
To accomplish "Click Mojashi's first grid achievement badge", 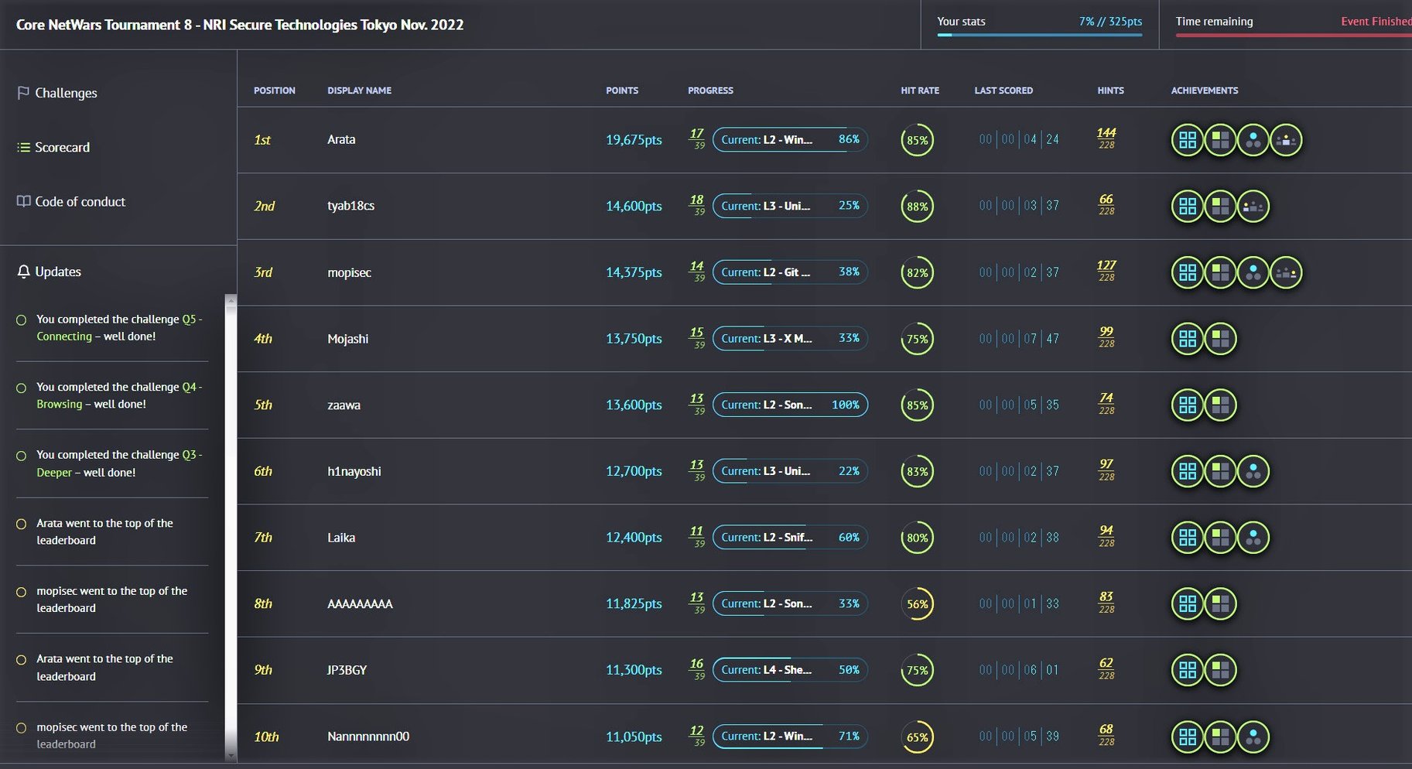I will point(1187,339).
